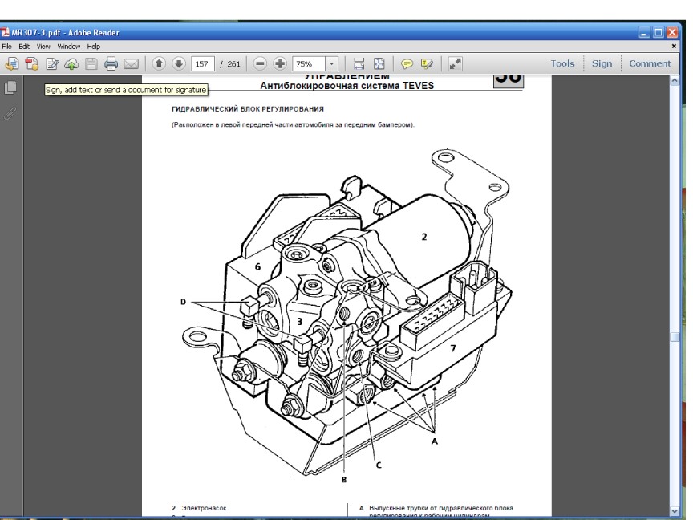Minimize the Adobe Reader window
This screenshot has width=693, height=520.
pos(644,32)
